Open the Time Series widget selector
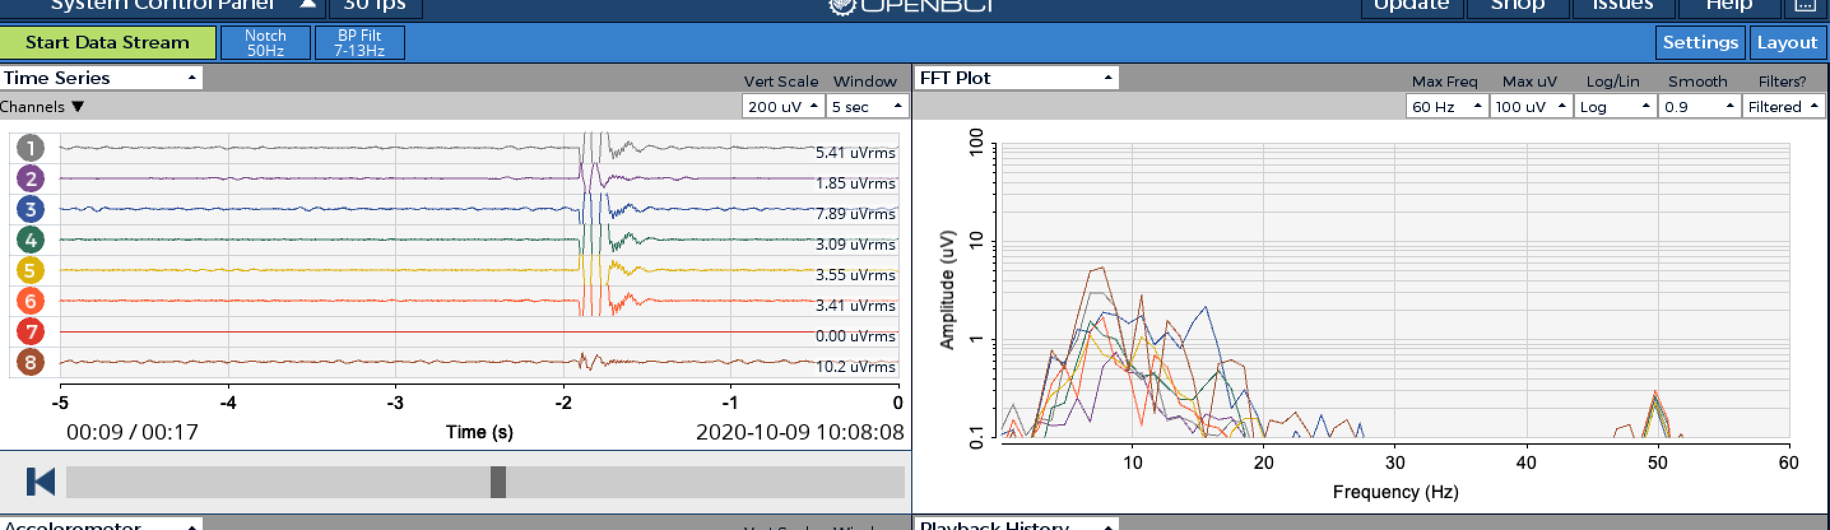The image size is (1830, 530). [100, 78]
